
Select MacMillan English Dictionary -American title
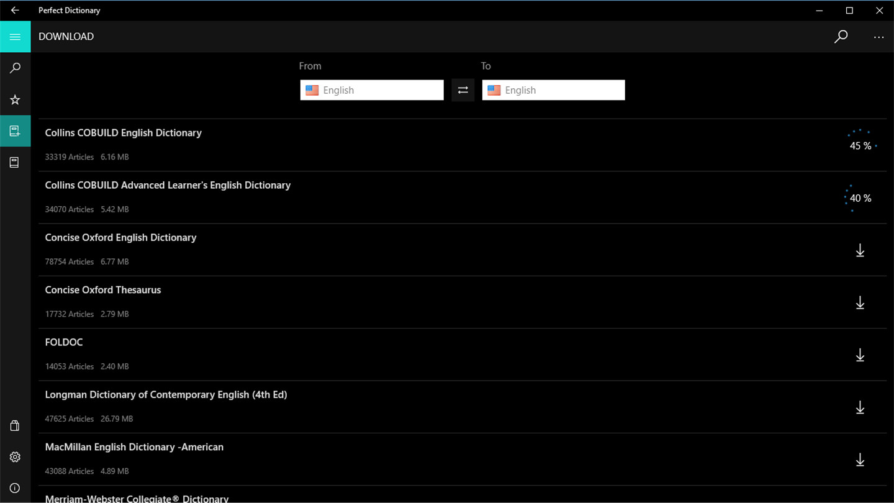point(134,447)
